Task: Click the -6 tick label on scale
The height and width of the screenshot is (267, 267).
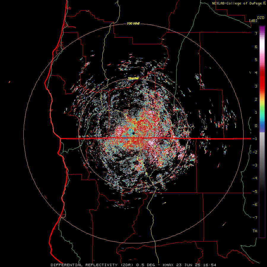Action: coord(255,205)
